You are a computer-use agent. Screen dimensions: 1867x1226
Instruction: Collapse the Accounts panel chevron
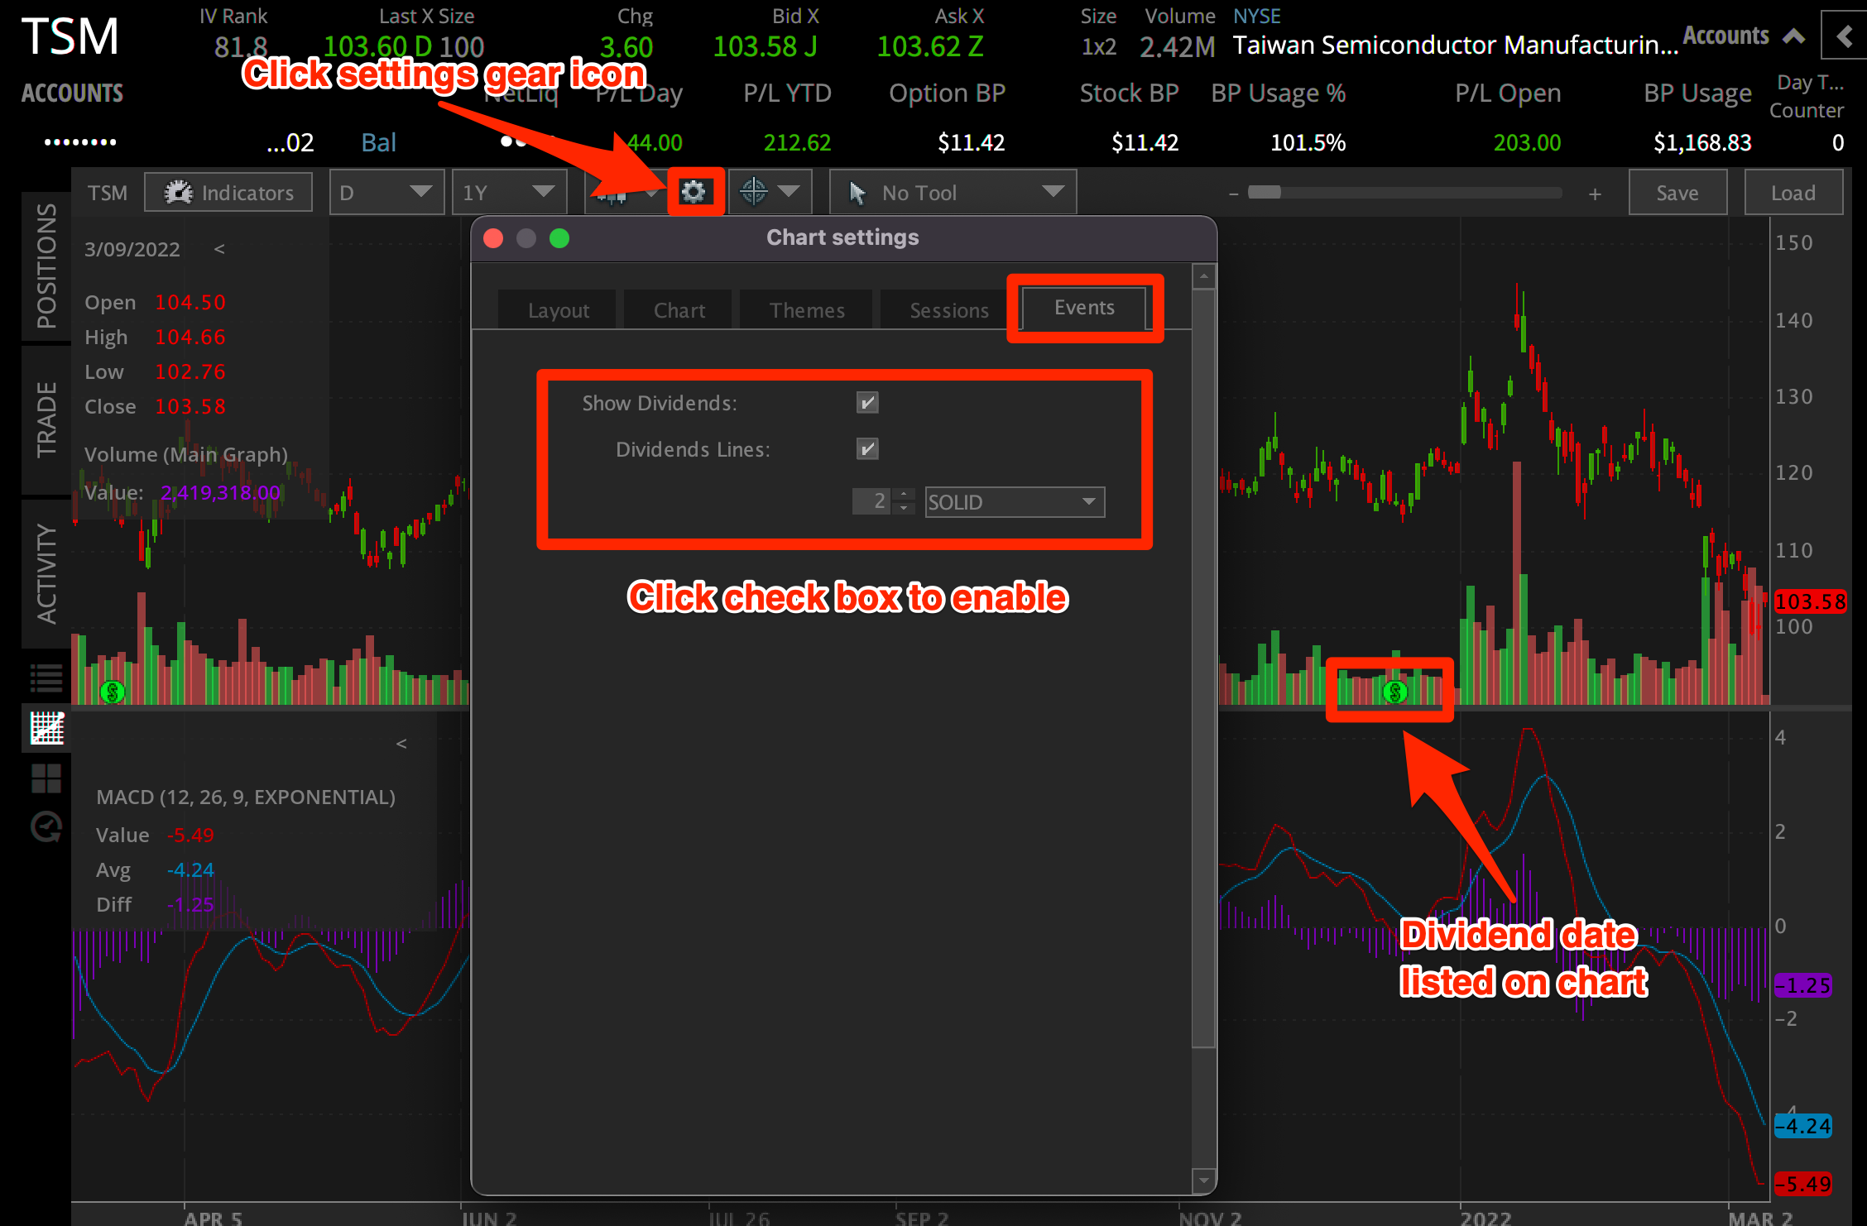1793,36
